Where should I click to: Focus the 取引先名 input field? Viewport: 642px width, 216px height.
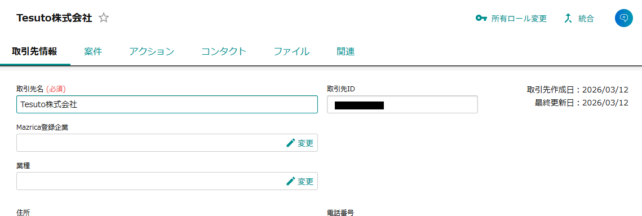[x=167, y=104]
